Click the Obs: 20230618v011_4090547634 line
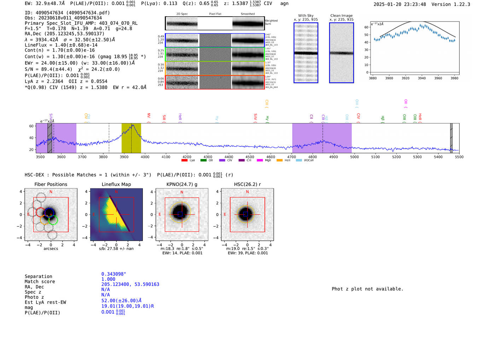Image resolution: width=495 pixels, height=337 pixels. pyautogui.click(x=63, y=18)
